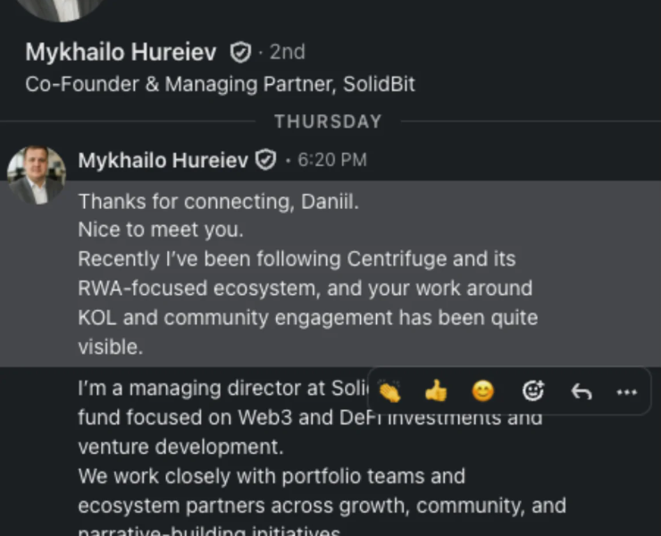The height and width of the screenshot is (536, 661).
Task: Click the reply arrow on the message
Action: [x=582, y=391]
